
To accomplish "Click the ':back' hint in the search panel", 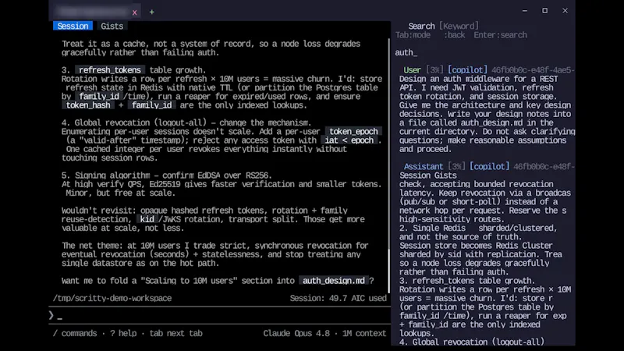I will (454, 35).
